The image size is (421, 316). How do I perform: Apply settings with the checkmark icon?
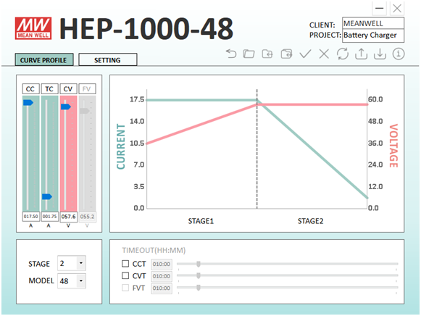305,54
